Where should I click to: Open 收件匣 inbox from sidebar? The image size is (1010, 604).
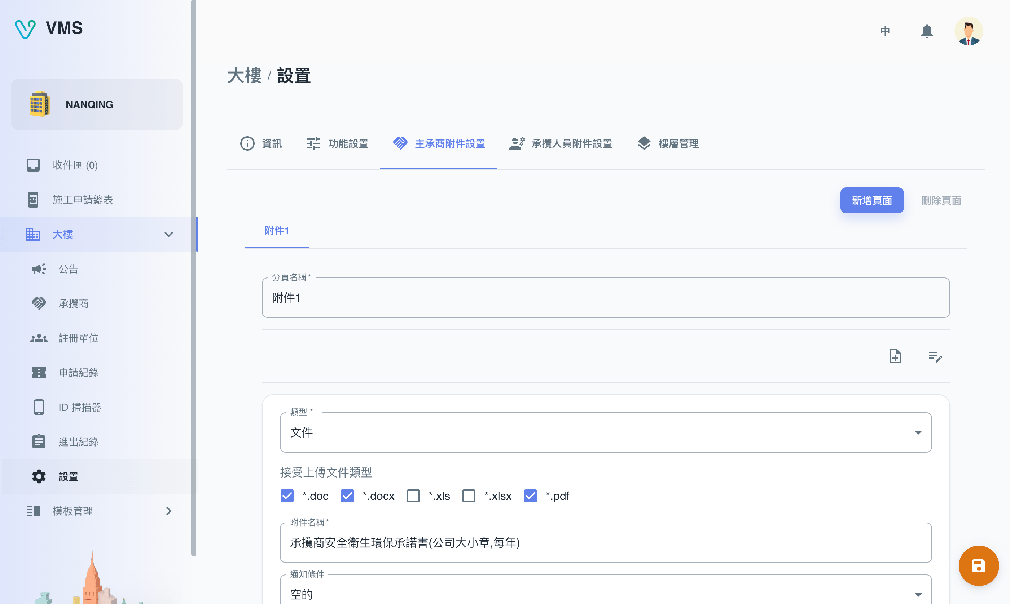pos(75,165)
